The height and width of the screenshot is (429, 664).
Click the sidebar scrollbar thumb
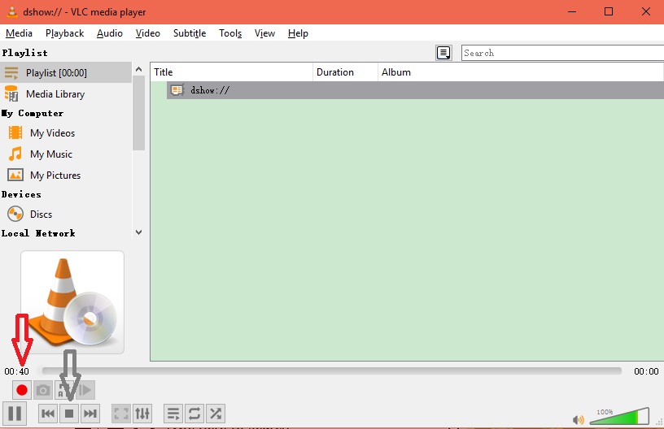coord(138,113)
